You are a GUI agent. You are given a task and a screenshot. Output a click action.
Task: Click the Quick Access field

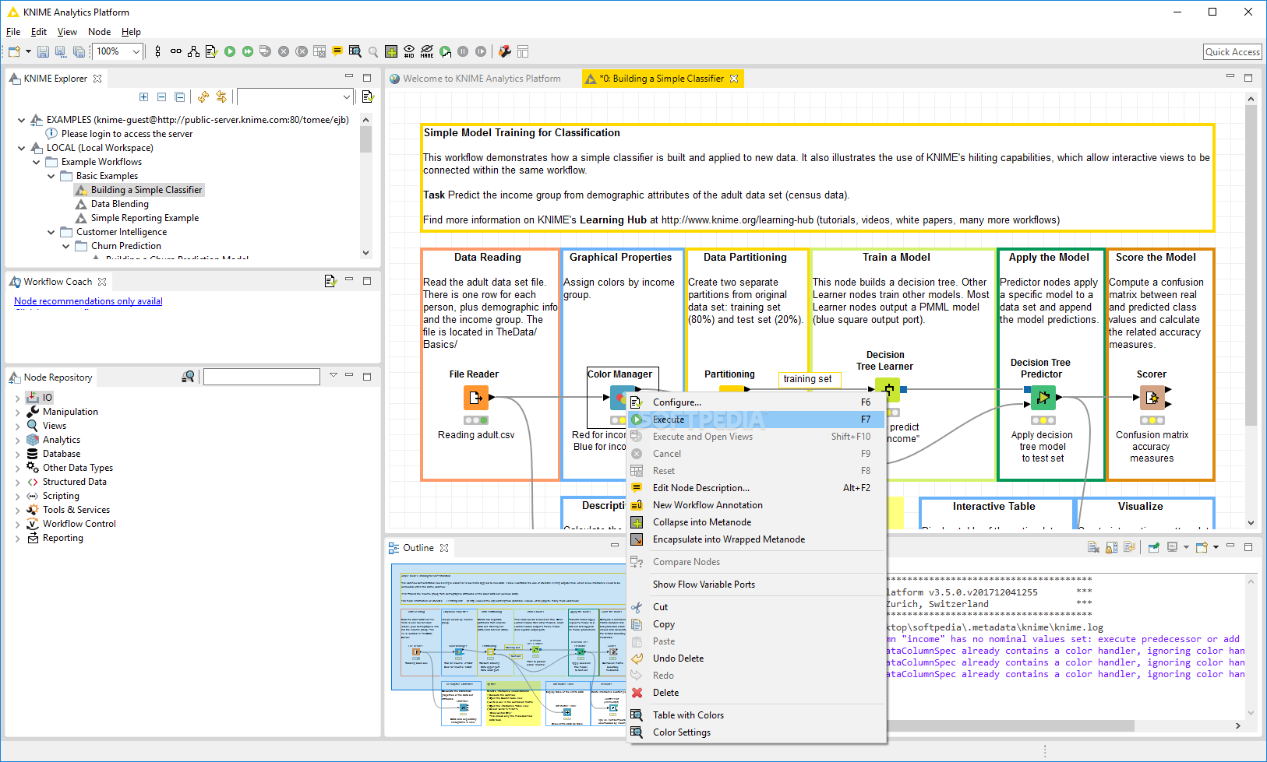point(1233,52)
